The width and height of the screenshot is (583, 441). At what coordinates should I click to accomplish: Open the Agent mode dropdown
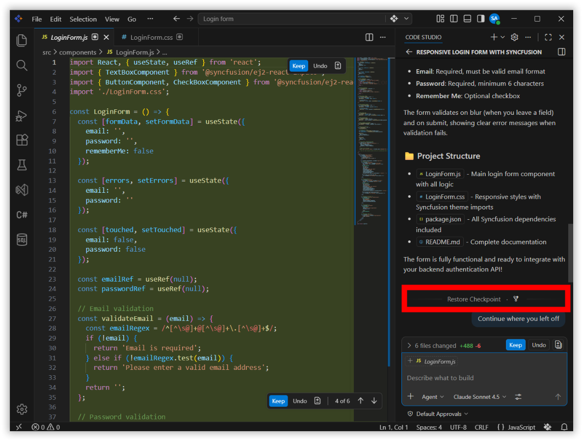(x=433, y=397)
